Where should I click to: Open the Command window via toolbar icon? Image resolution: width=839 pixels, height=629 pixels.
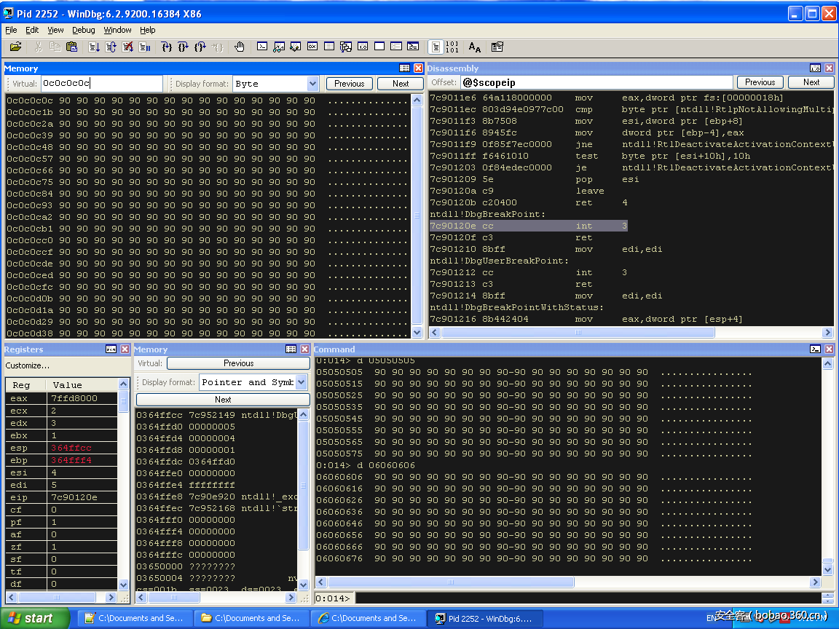point(262,47)
